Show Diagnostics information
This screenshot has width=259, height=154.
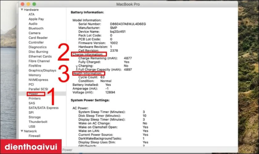(x=38, y=47)
